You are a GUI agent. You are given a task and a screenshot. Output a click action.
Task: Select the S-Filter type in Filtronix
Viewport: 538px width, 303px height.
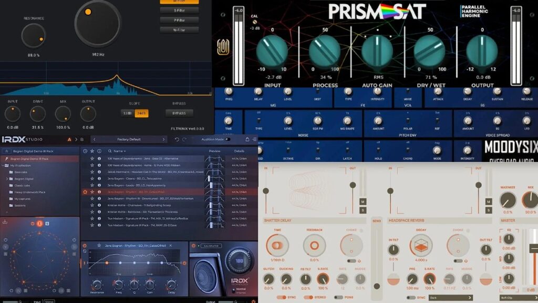click(179, 11)
